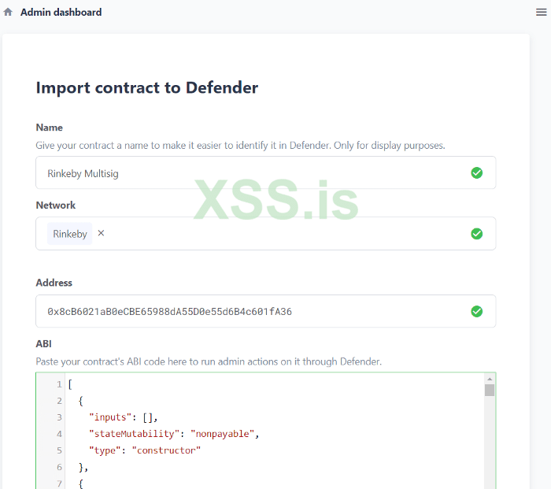Open the Network selection dropdown

pyautogui.click(x=283, y=234)
